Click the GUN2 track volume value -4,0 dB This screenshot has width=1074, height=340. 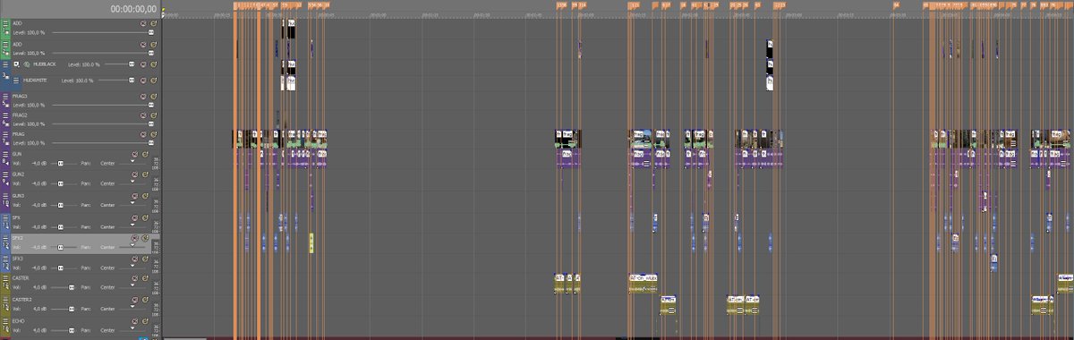tap(39, 183)
